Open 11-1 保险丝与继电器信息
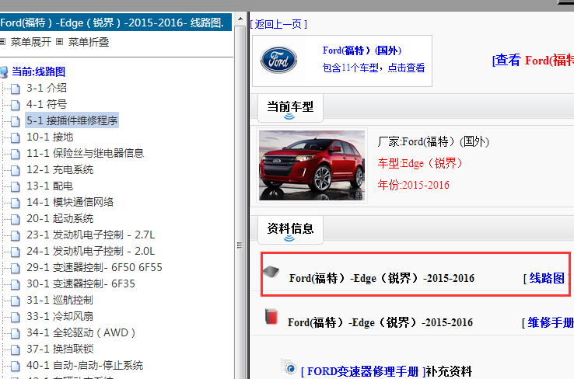 pos(85,153)
